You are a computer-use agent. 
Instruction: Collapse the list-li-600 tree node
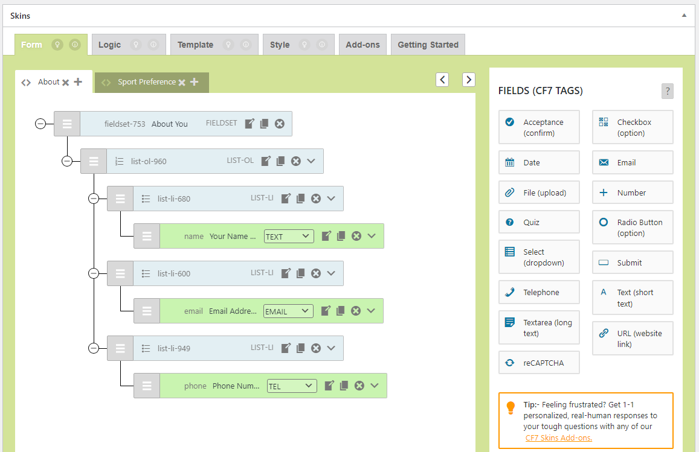[94, 273]
